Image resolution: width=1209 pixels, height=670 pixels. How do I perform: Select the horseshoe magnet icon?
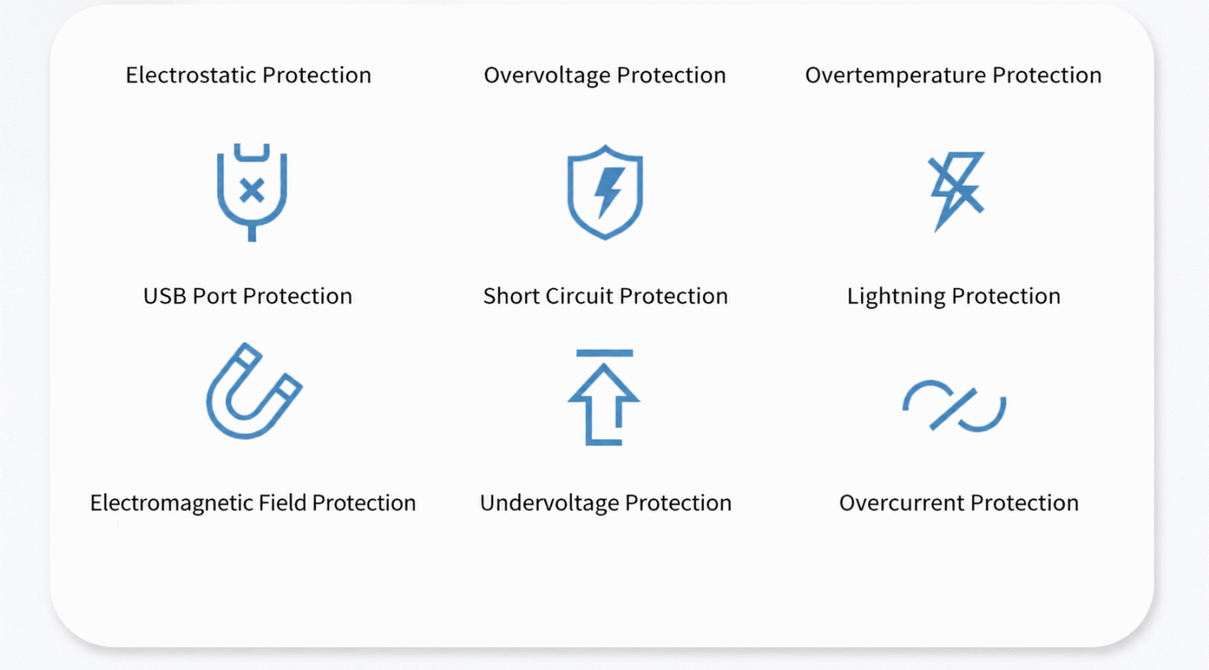[x=253, y=391]
